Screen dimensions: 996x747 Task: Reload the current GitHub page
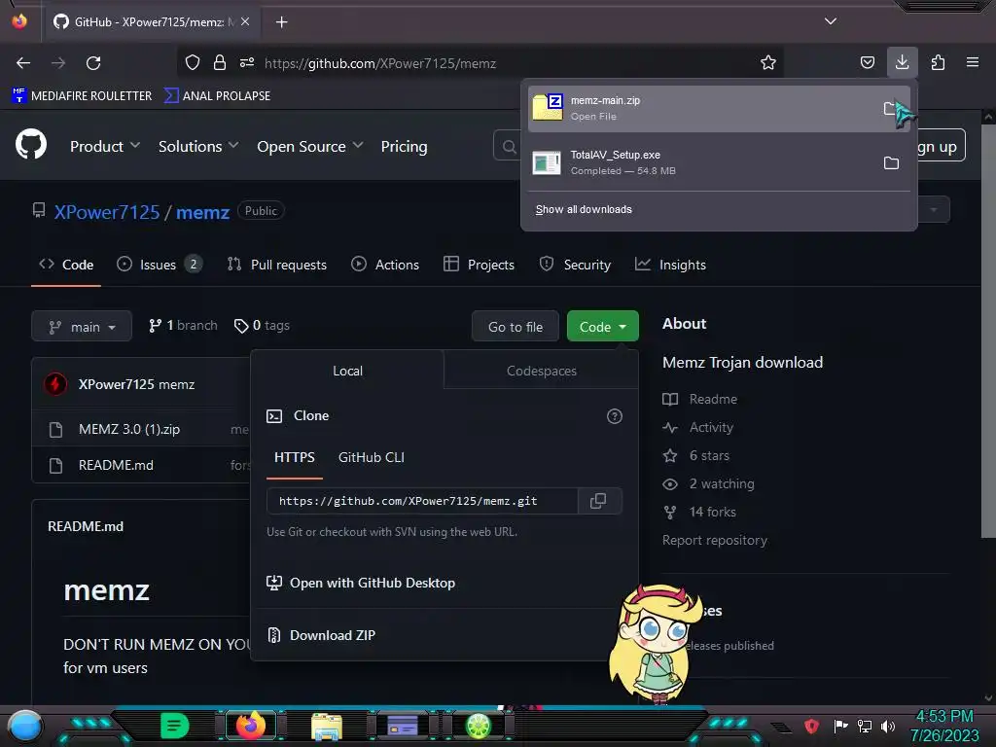[93, 63]
